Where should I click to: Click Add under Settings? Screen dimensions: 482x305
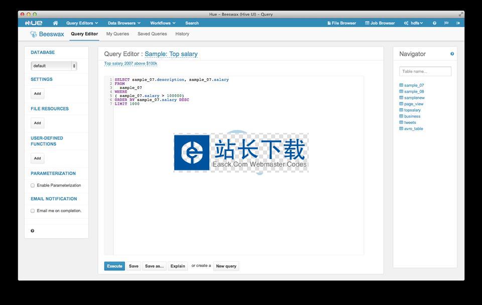point(38,94)
